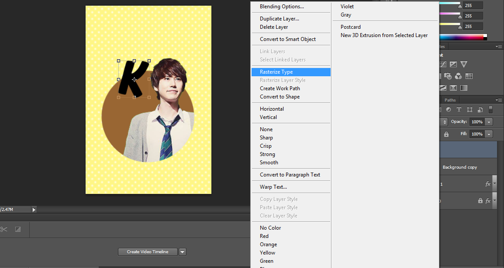The image size is (504, 268).
Task: Open dropdown next to Create Video Timeline
Action: point(183,252)
